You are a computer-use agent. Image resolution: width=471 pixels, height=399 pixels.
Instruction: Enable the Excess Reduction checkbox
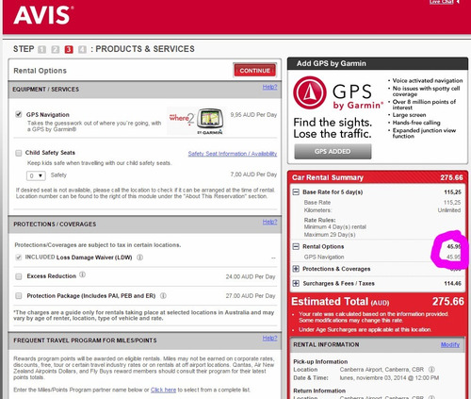click(19, 276)
